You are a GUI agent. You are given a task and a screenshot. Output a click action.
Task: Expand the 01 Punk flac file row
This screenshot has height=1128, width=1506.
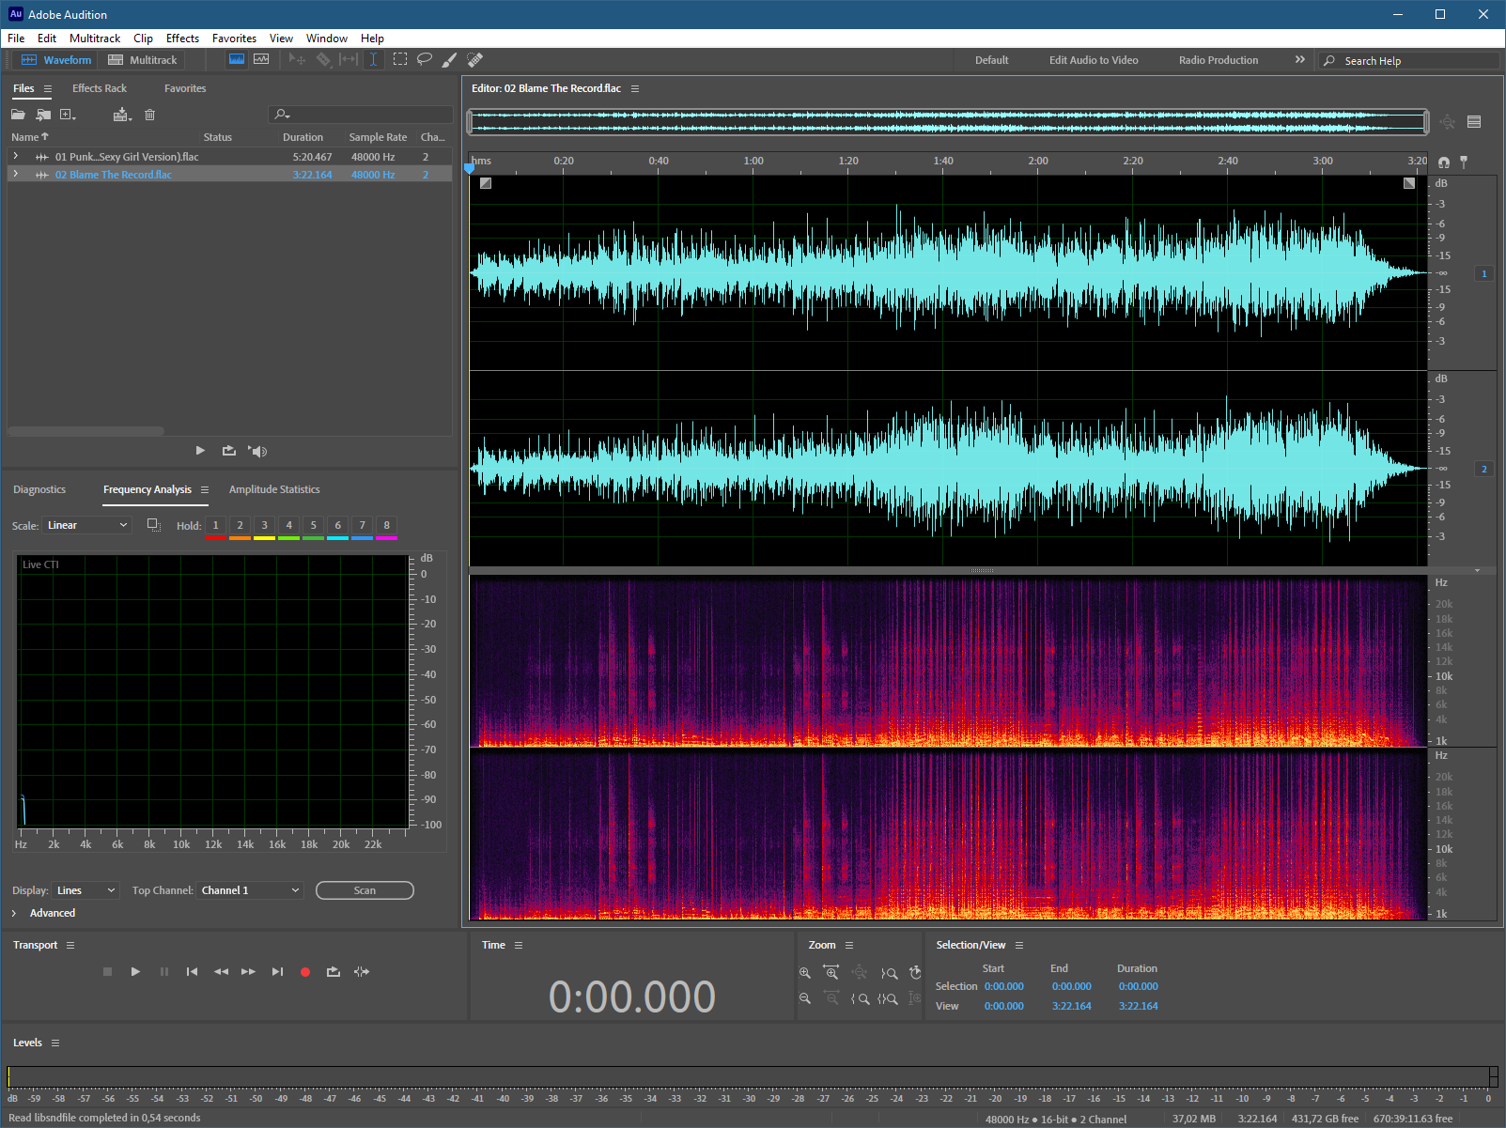click(x=16, y=156)
